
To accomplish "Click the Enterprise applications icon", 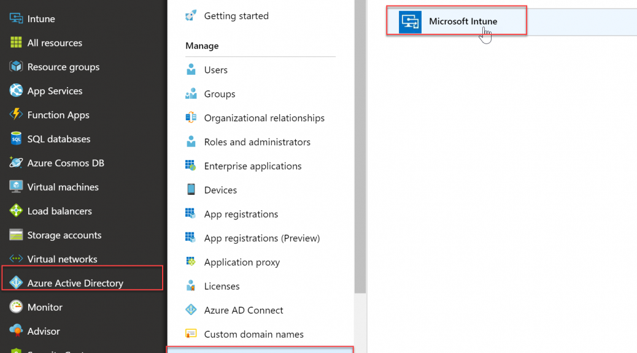I will pos(191,165).
